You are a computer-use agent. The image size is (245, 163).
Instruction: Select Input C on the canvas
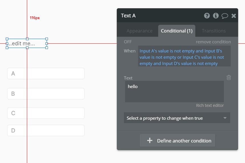(x=46, y=113)
